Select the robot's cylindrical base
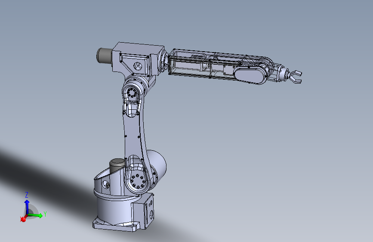373x242 pixels. 114,210
